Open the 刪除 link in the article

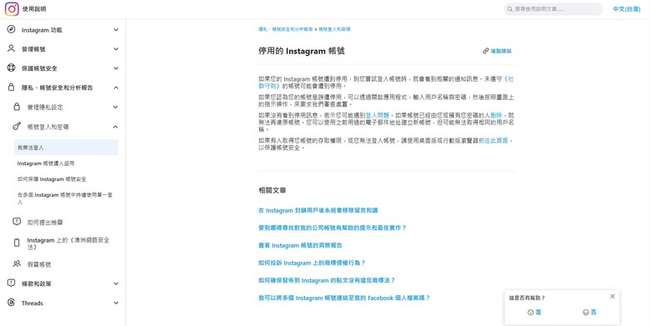(496, 115)
